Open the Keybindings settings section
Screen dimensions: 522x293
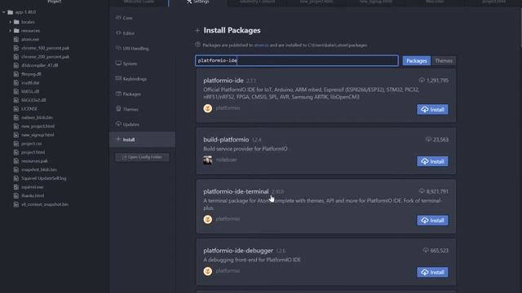coord(142,79)
